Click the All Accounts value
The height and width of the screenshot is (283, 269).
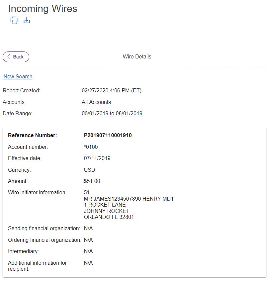96,102
